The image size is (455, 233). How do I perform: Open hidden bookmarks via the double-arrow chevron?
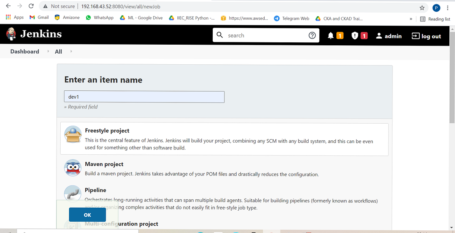click(x=411, y=18)
